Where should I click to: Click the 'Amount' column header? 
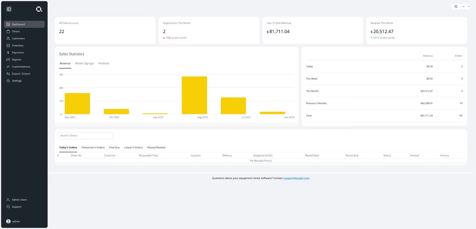point(414,156)
